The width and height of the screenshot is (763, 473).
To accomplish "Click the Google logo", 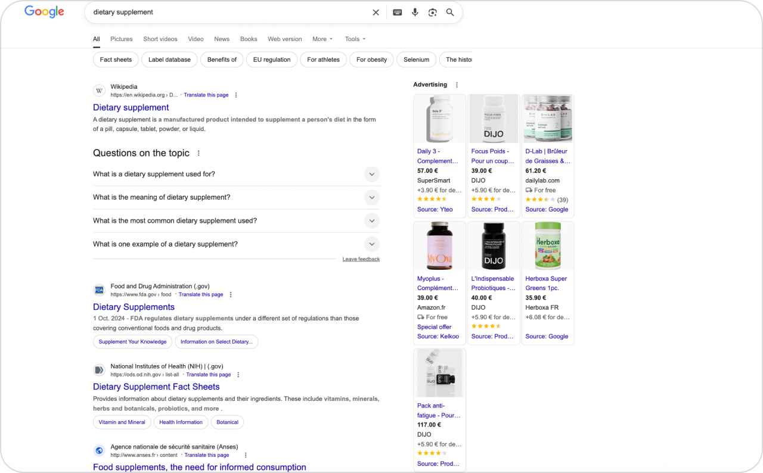I will click(44, 11).
